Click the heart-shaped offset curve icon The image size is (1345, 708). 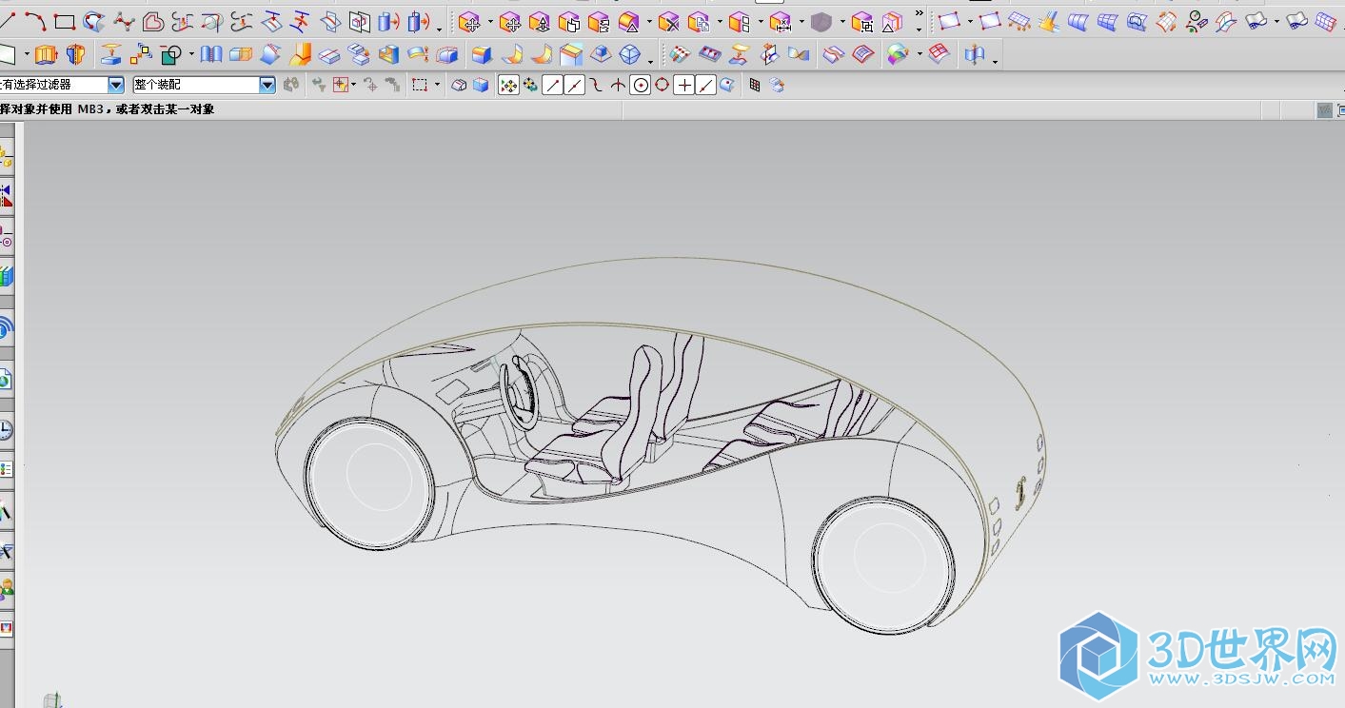153,21
